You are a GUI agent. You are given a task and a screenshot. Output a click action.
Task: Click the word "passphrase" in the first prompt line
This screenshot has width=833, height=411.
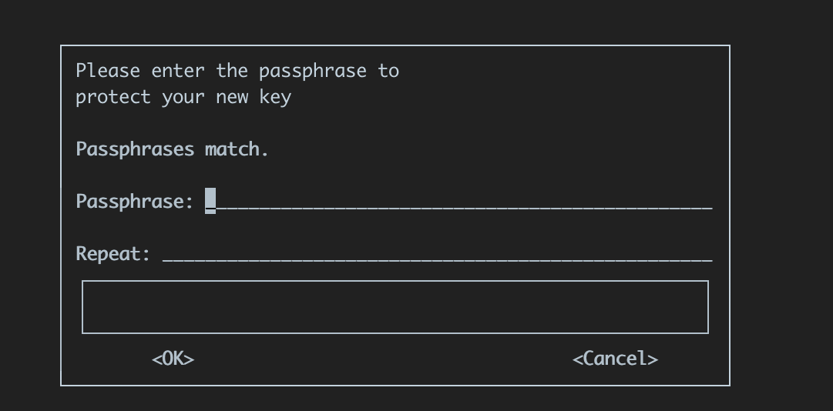tap(312, 72)
